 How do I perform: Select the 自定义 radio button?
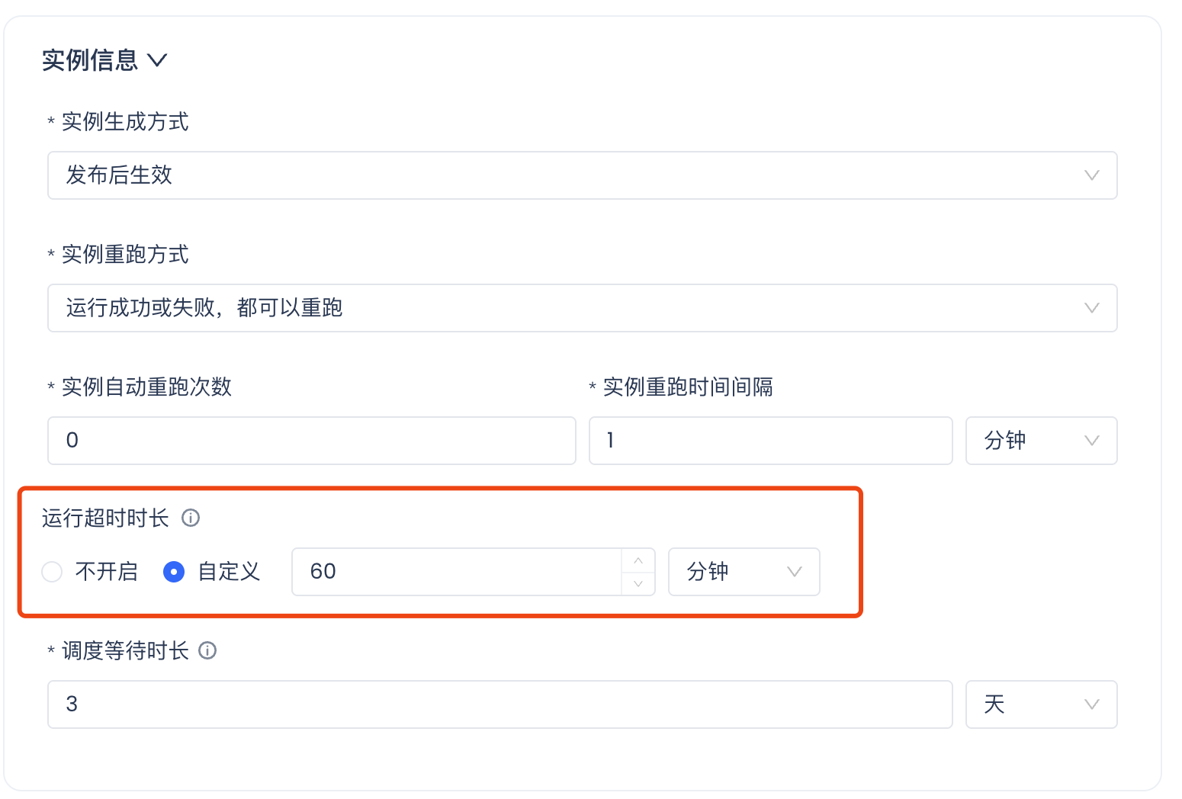tap(174, 572)
